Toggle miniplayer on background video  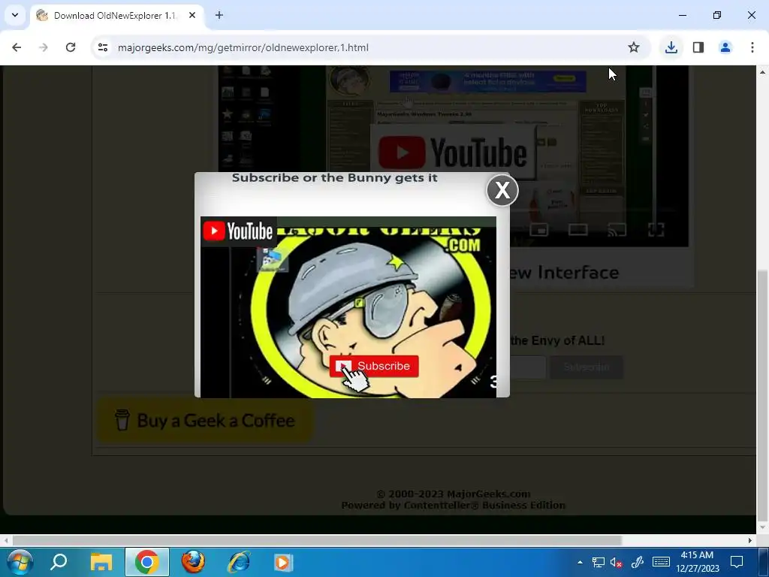tap(539, 229)
